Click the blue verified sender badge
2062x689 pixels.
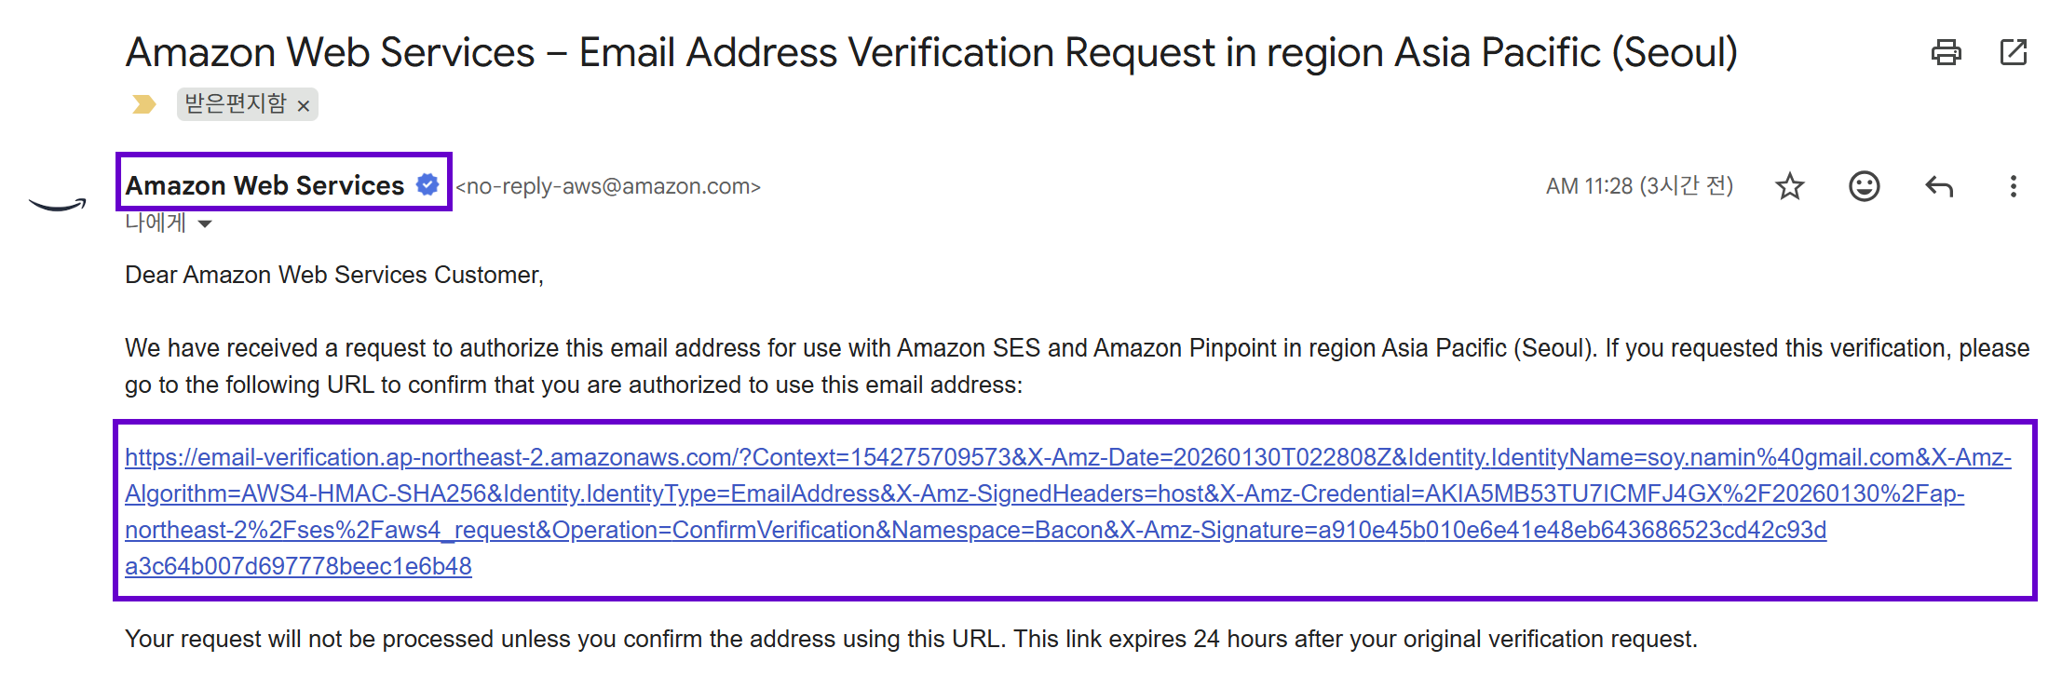pyautogui.click(x=427, y=184)
